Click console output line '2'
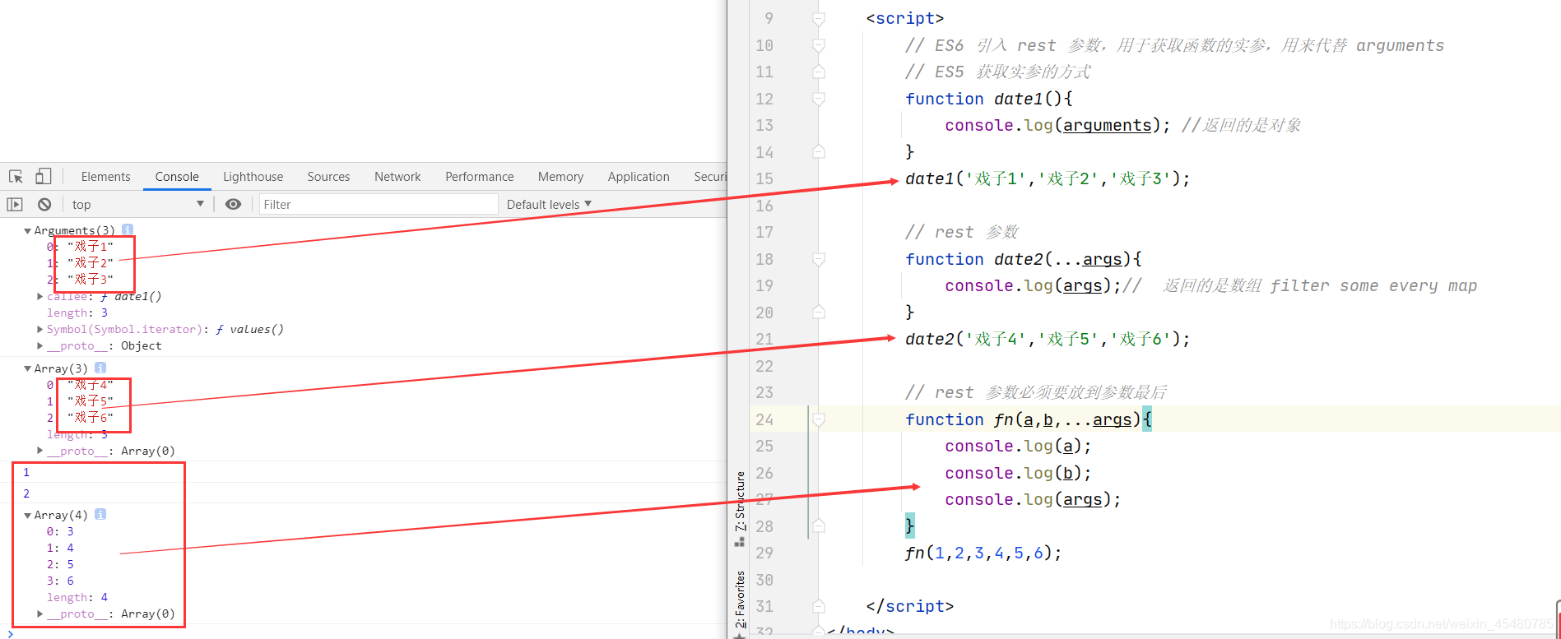Screen dimensions: 1561x639 26,493
